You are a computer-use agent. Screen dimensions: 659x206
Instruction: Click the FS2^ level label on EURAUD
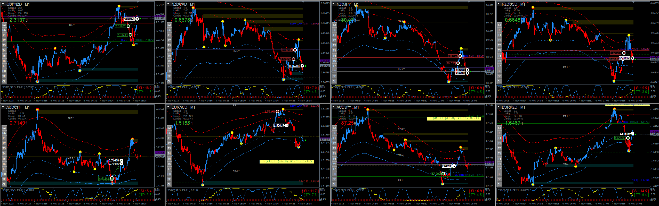pyautogui.click(x=236, y=170)
